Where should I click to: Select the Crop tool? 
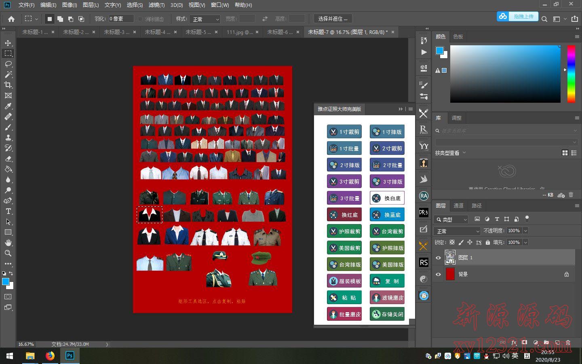tap(8, 85)
